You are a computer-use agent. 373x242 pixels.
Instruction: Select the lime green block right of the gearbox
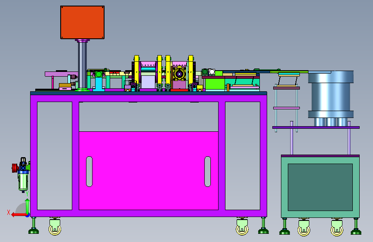coord(215,84)
